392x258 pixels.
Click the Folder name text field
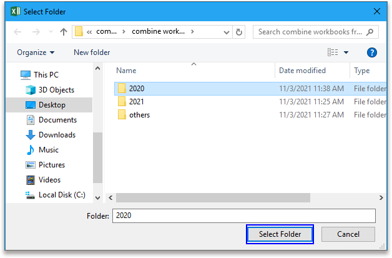coord(243,216)
